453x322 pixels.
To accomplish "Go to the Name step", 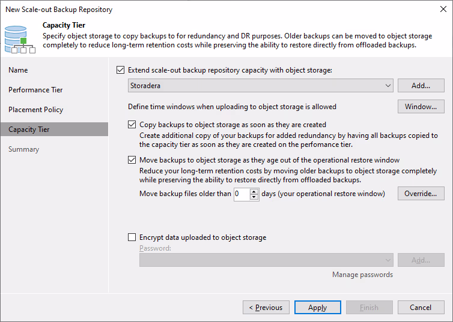I will coord(19,70).
